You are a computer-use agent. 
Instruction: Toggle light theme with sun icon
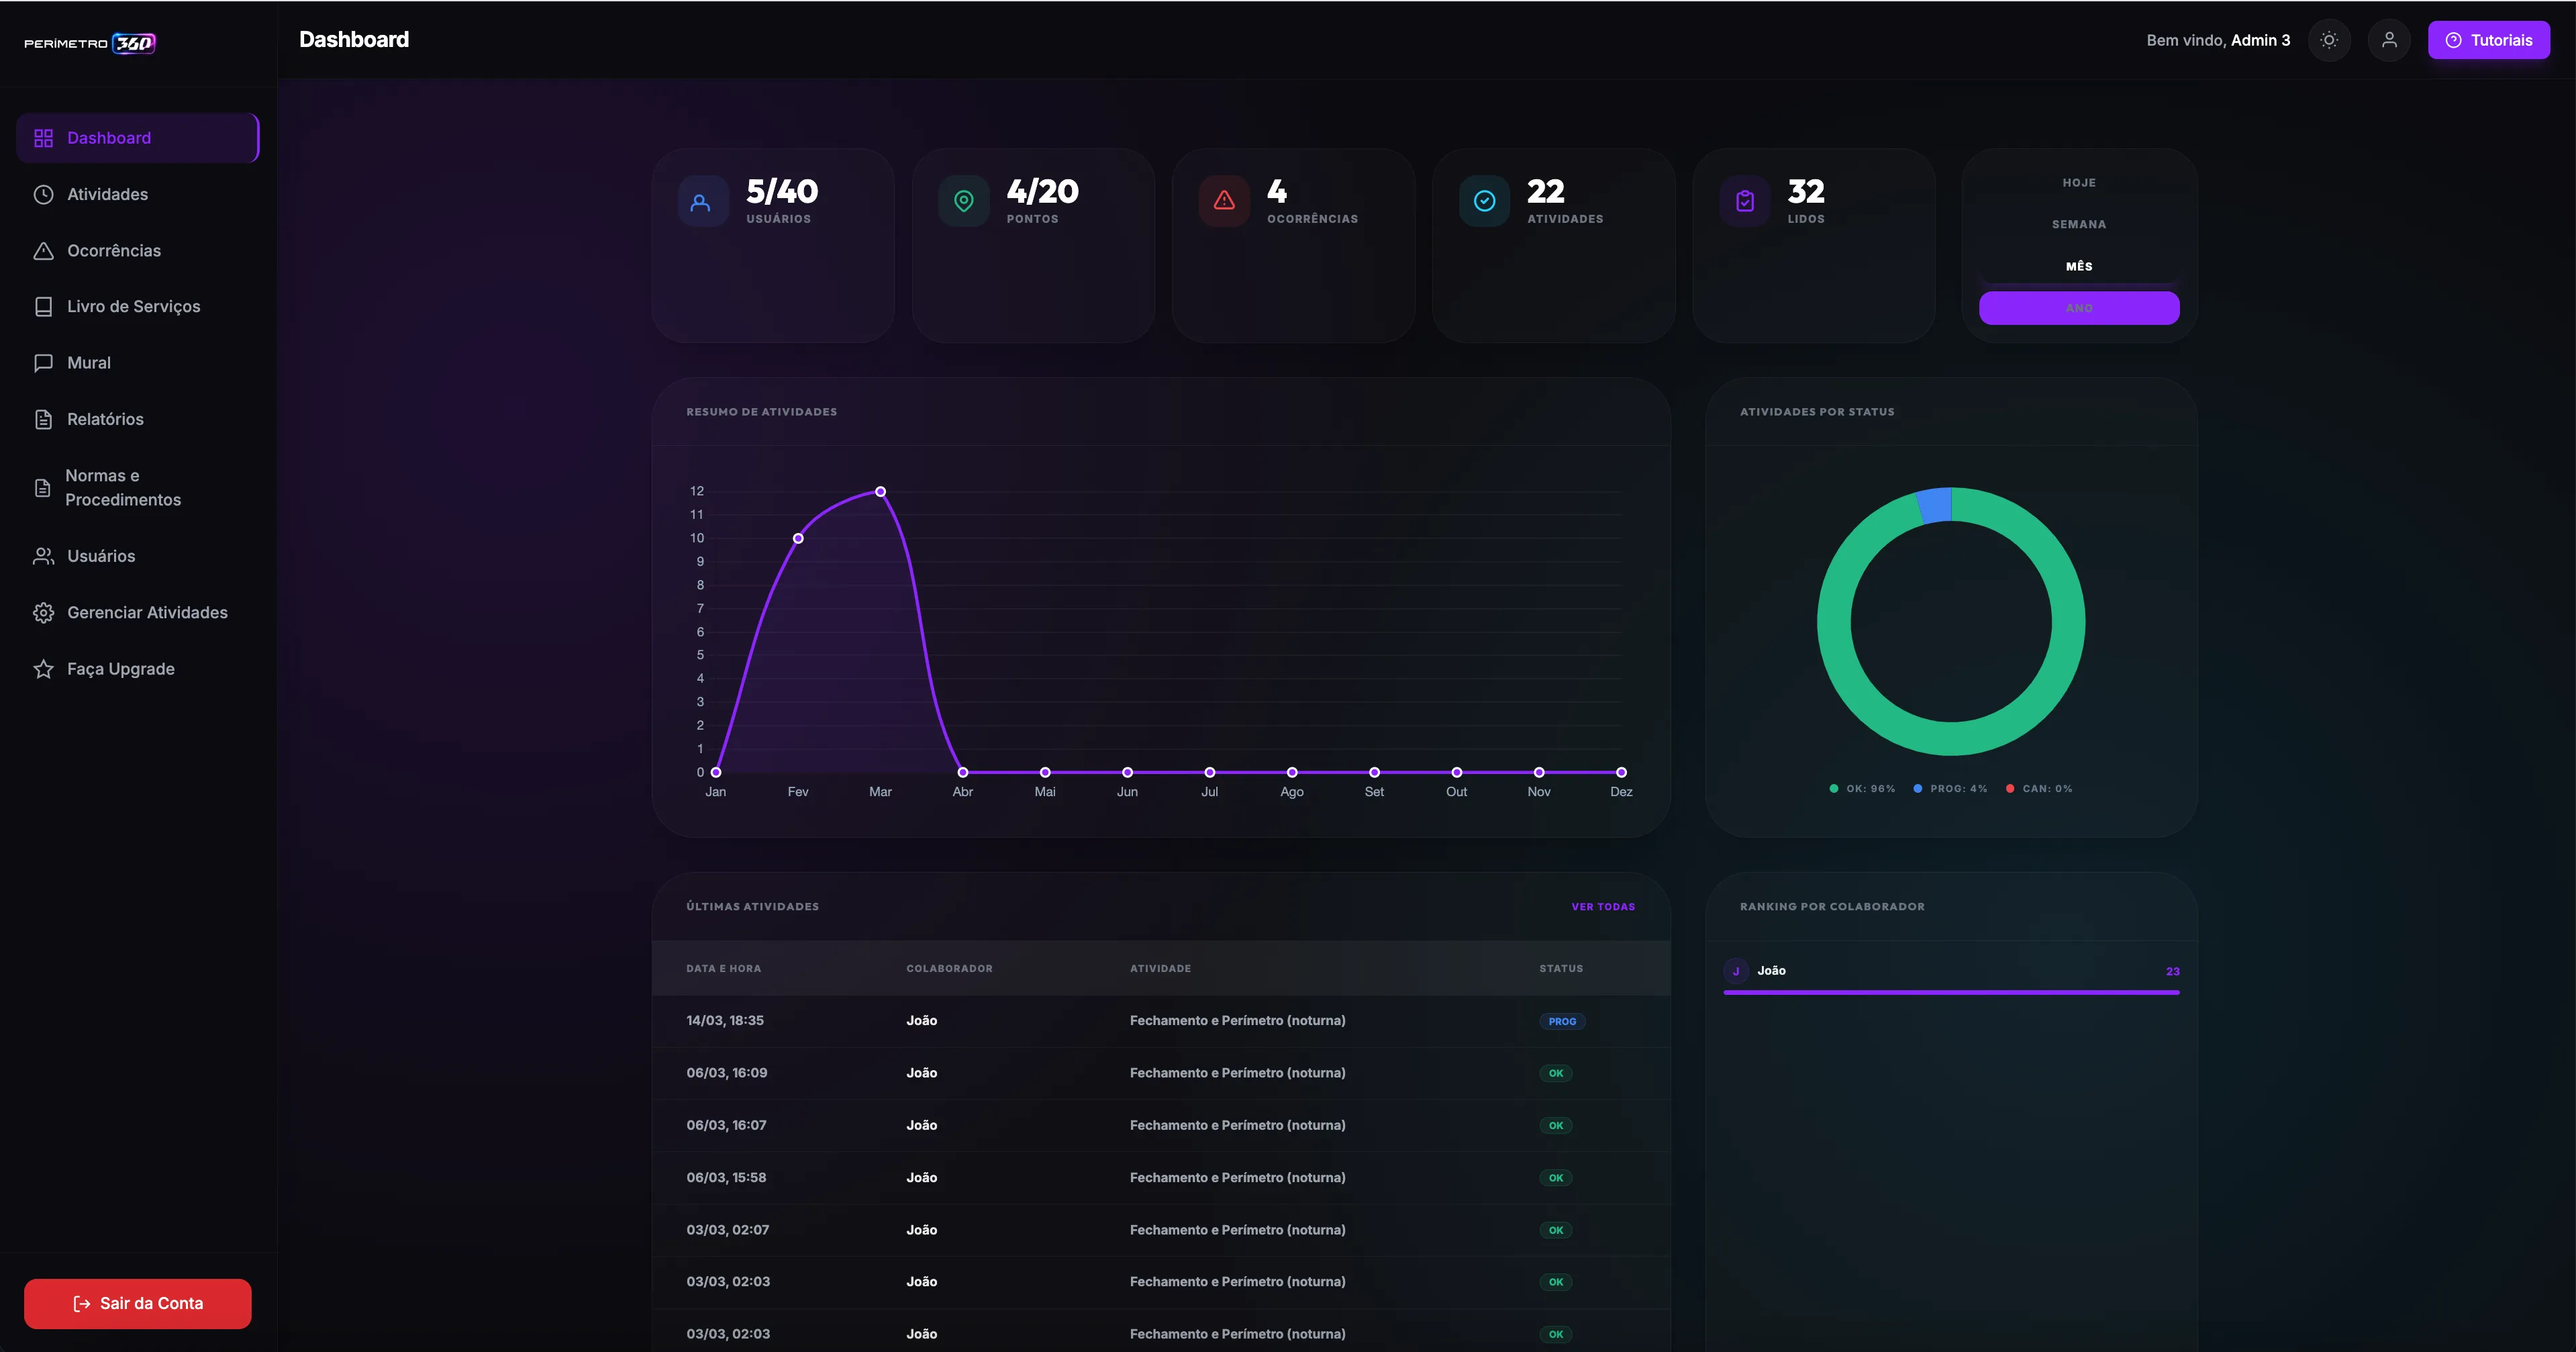pos(2329,40)
